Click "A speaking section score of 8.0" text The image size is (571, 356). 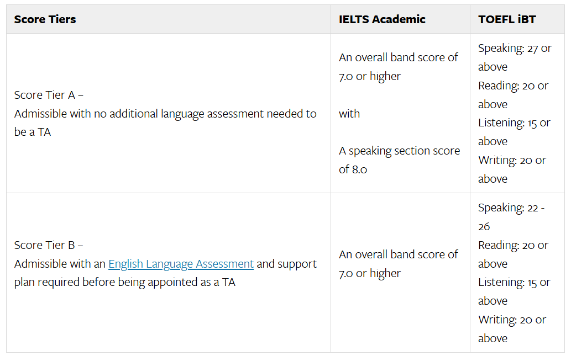(x=399, y=160)
